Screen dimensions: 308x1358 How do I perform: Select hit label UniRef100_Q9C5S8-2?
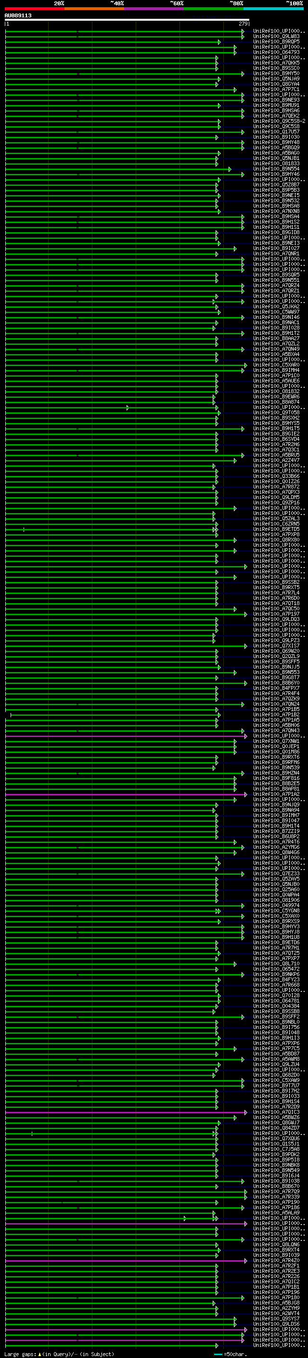279,121
